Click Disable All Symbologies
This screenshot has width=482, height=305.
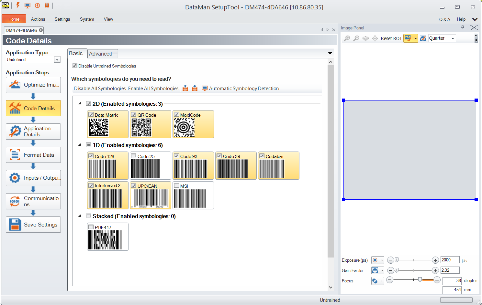100,89
